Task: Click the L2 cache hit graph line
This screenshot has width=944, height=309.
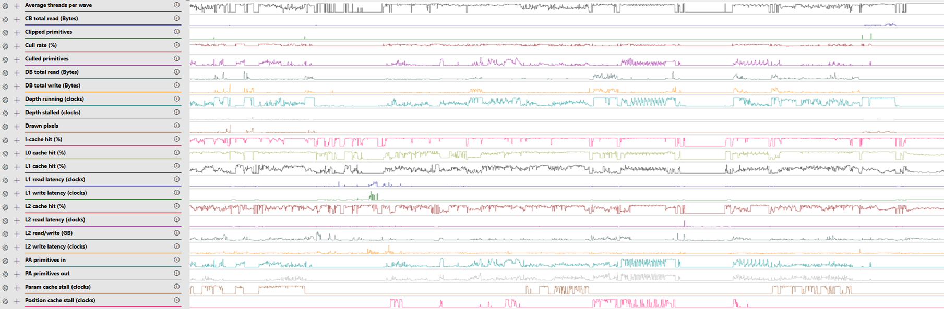Action: (x=566, y=208)
